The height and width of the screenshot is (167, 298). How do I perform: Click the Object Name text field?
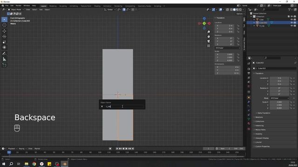[124, 106]
